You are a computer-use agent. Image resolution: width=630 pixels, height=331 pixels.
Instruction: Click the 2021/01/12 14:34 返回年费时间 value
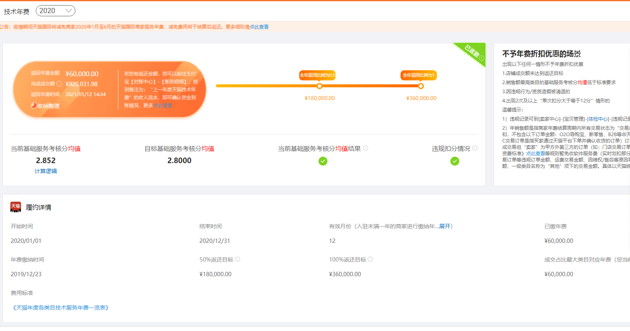pyautogui.click(x=85, y=94)
